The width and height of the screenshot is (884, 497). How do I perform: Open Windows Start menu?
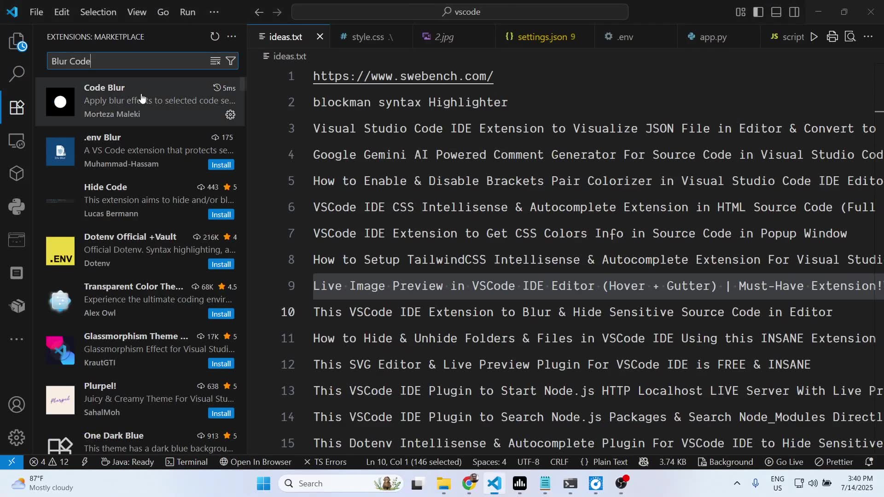(264, 483)
